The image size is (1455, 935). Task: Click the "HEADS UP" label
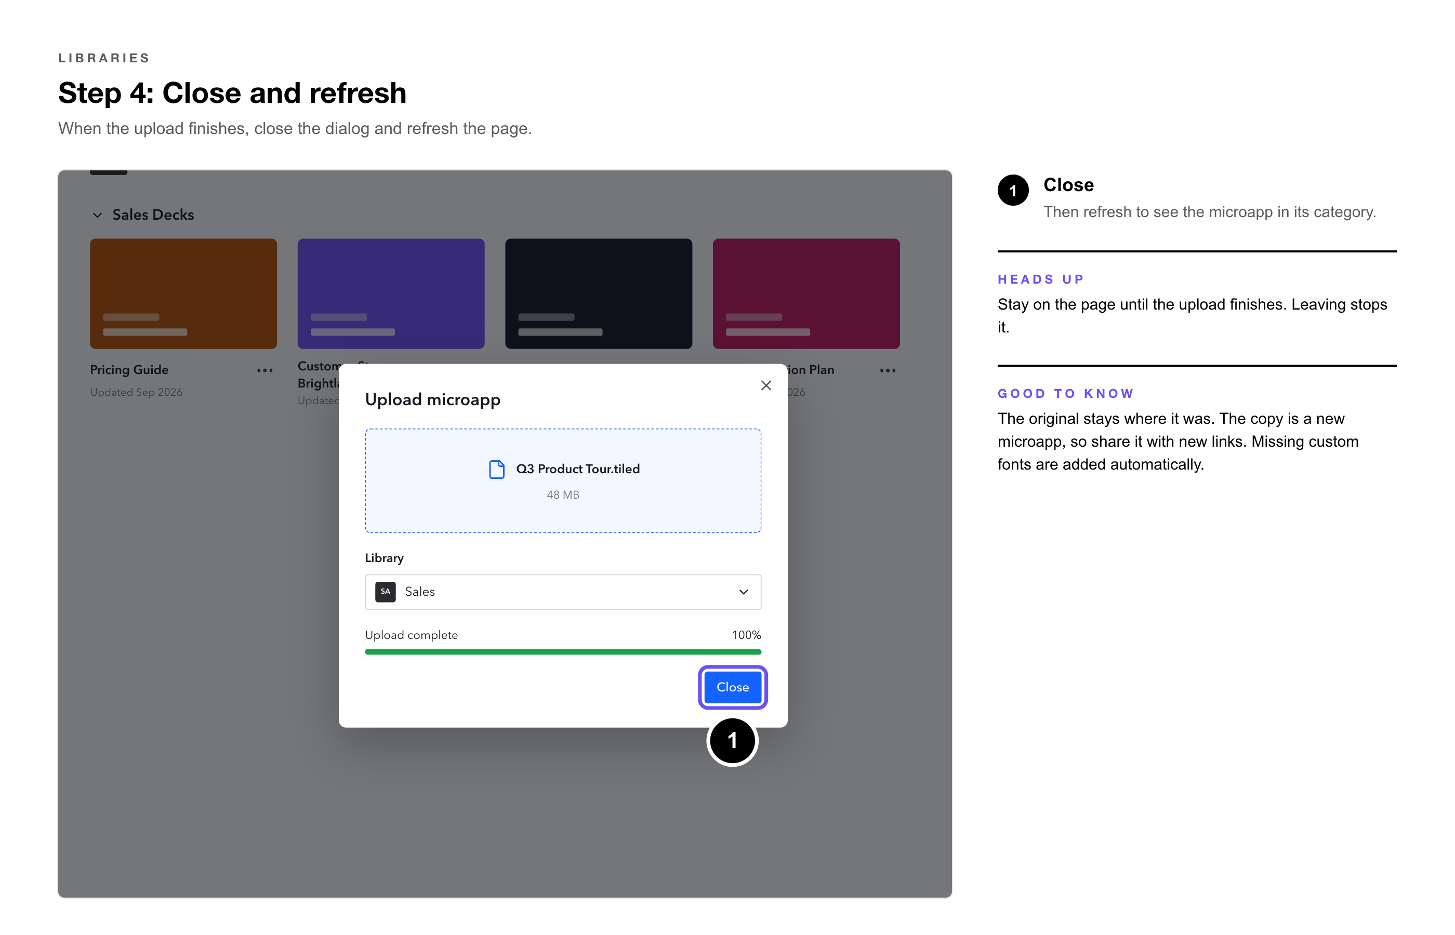click(1040, 279)
